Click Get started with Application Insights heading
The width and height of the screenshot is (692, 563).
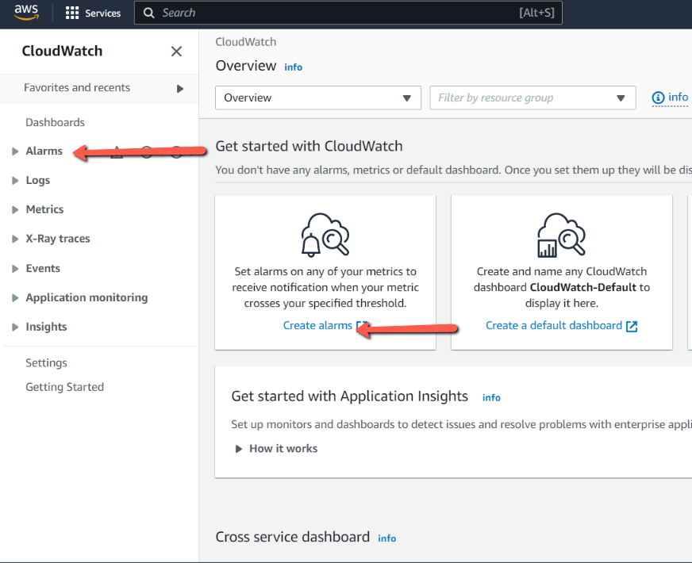pos(349,396)
